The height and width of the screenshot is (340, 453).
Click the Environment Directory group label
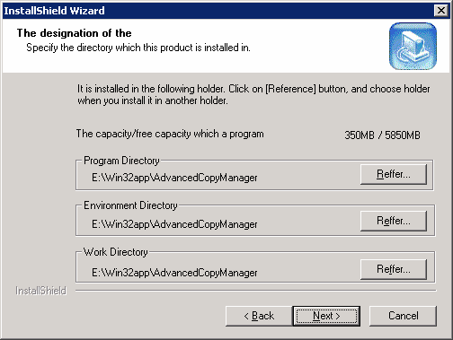[130, 205]
